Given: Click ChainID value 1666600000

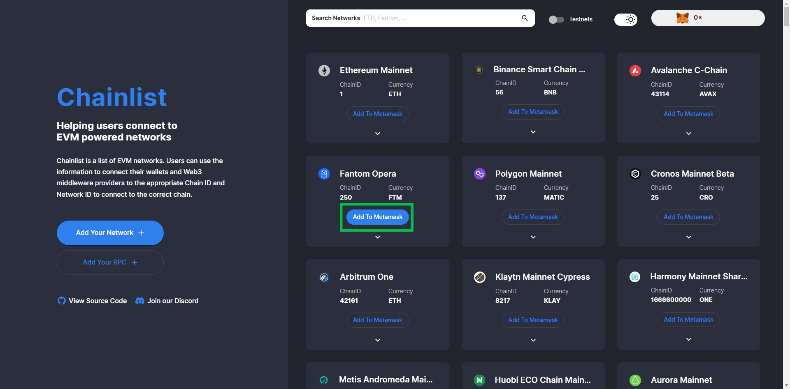Looking at the screenshot, I should 671,300.
